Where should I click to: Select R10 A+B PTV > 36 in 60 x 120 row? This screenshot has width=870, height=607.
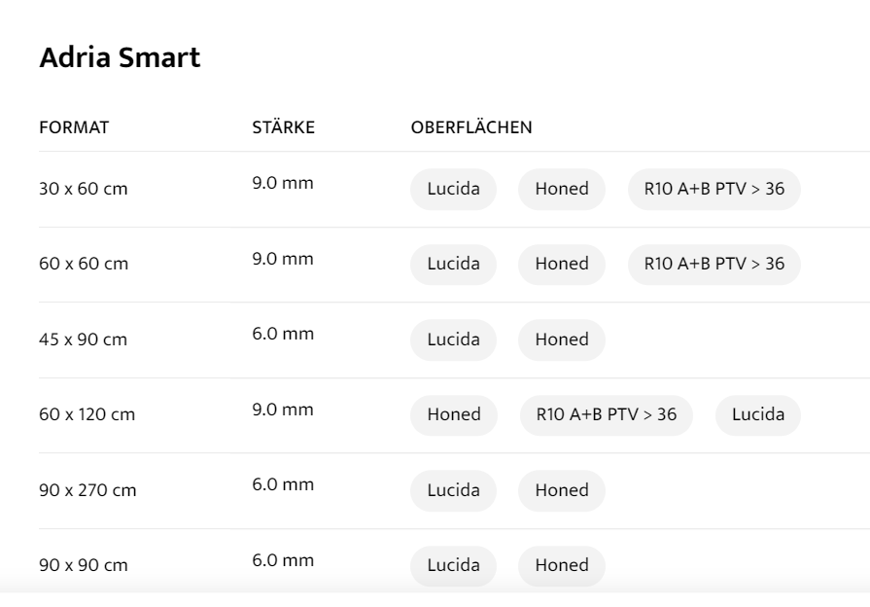tap(607, 414)
